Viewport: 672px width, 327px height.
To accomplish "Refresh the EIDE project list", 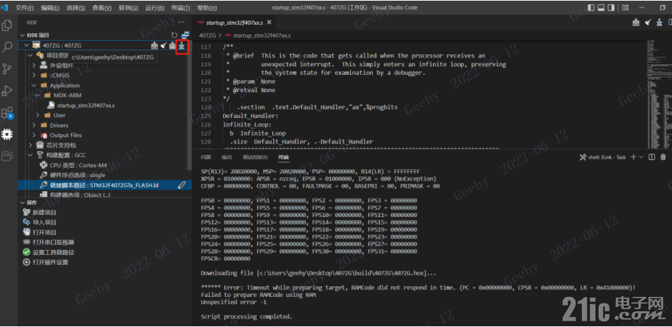I will pyautogui.click(x=174, y=35).
